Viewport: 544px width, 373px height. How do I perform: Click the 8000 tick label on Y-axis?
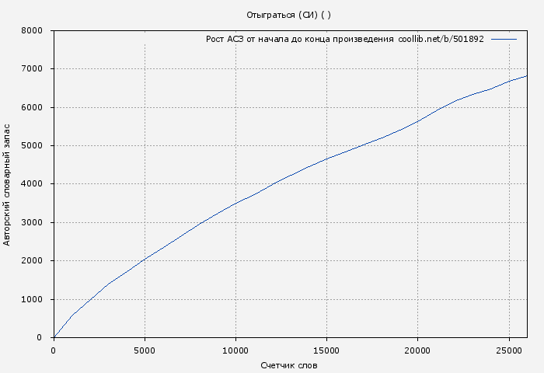click(x=31, y=31)
